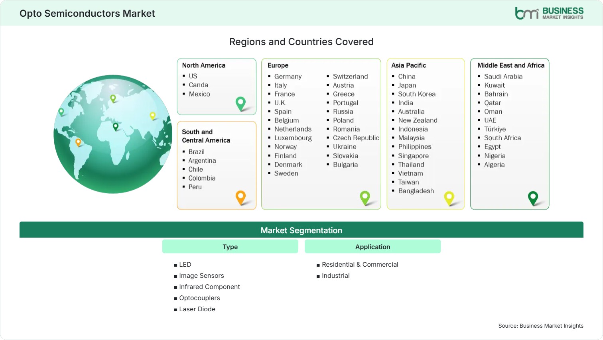Viewport: 603px width, 340px height.
Task: Click the Laser Diode type item
Action: click(x=197, y=309)
